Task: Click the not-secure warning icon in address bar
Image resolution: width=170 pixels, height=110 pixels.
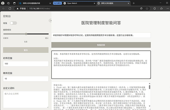Action: [18, 8]
